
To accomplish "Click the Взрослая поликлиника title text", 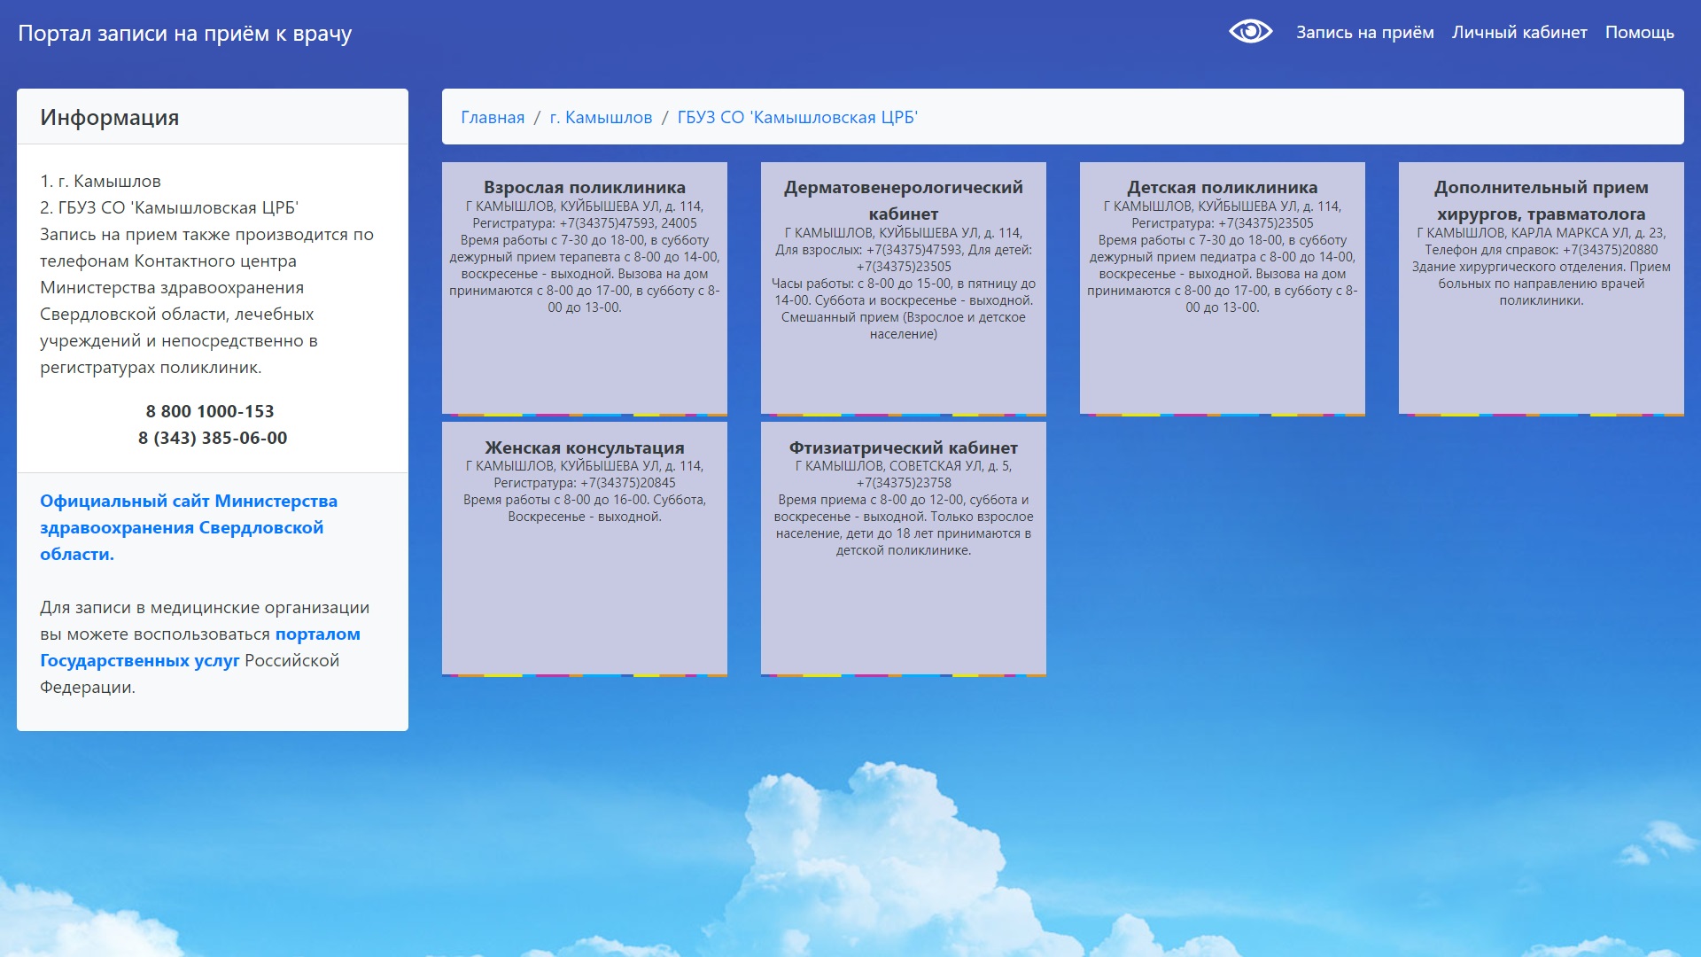I will [584, 187].
